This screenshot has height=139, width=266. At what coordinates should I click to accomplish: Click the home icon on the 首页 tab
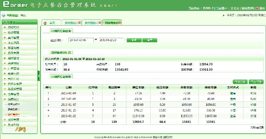pyautogui.click(x=45, y=23)
